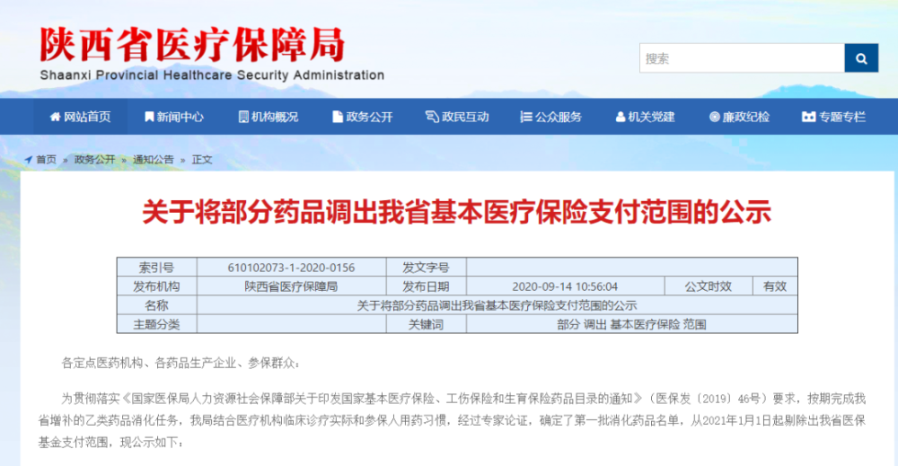Screen dimensions: 898x466
Task: Select the date 2020-09-14 10:56:04
Action: (565, 286)
